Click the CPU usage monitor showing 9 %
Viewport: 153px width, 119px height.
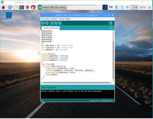coord(134,7)
